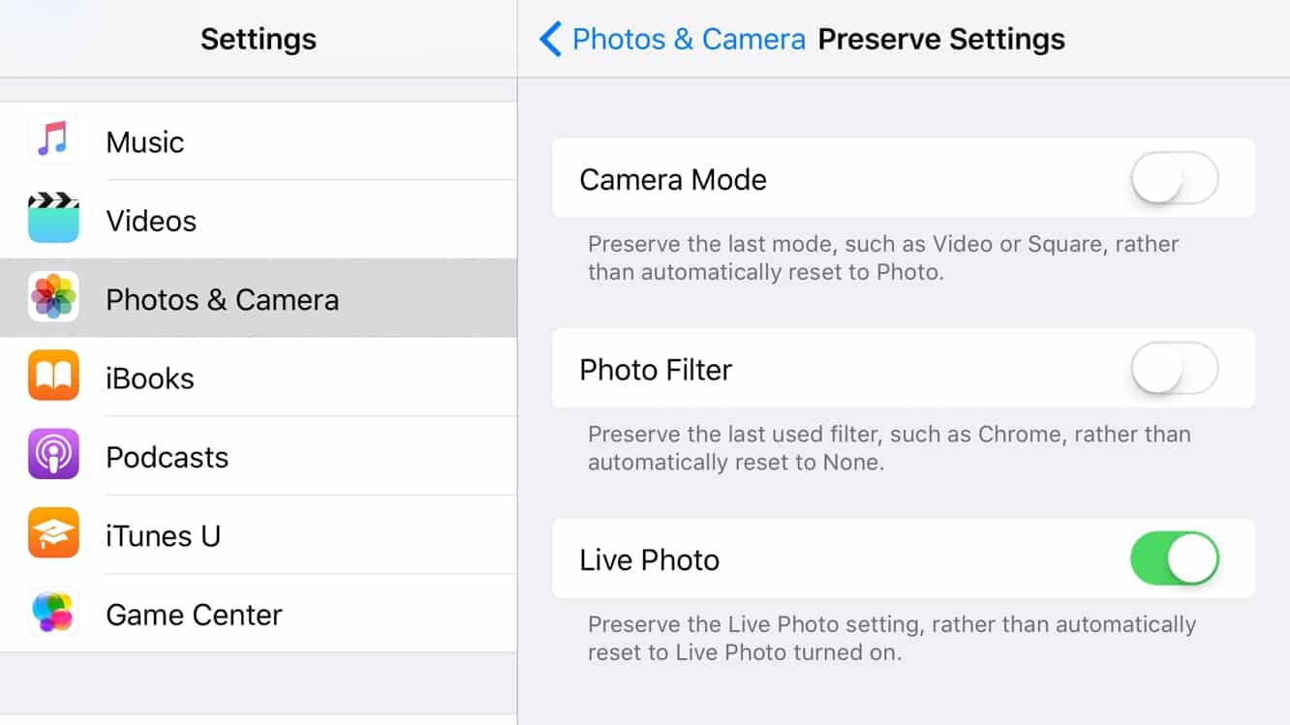The height and width of the screenshot is (725, 1290).
Task: Tap the purple Podcasts icon
Action: [x=53, y=456]
